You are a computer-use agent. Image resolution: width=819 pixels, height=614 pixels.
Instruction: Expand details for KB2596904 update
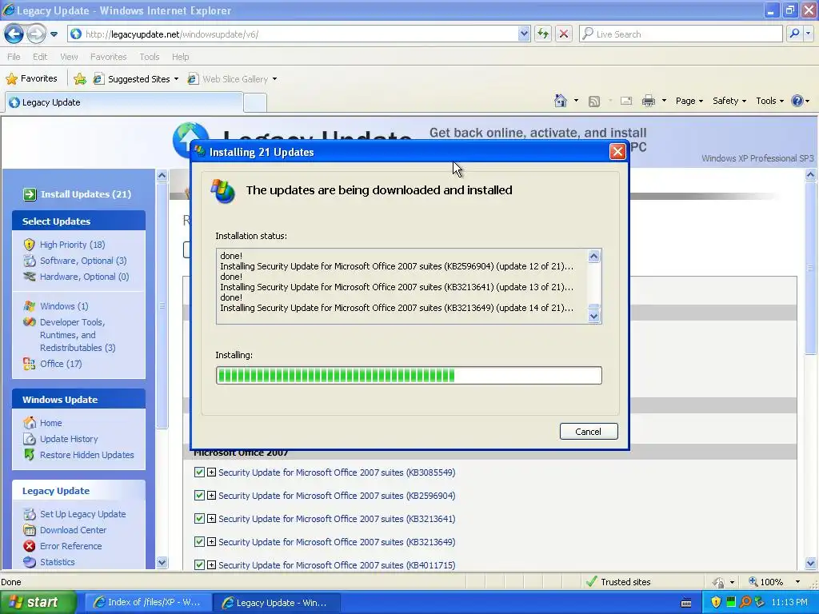coord(211,495)
